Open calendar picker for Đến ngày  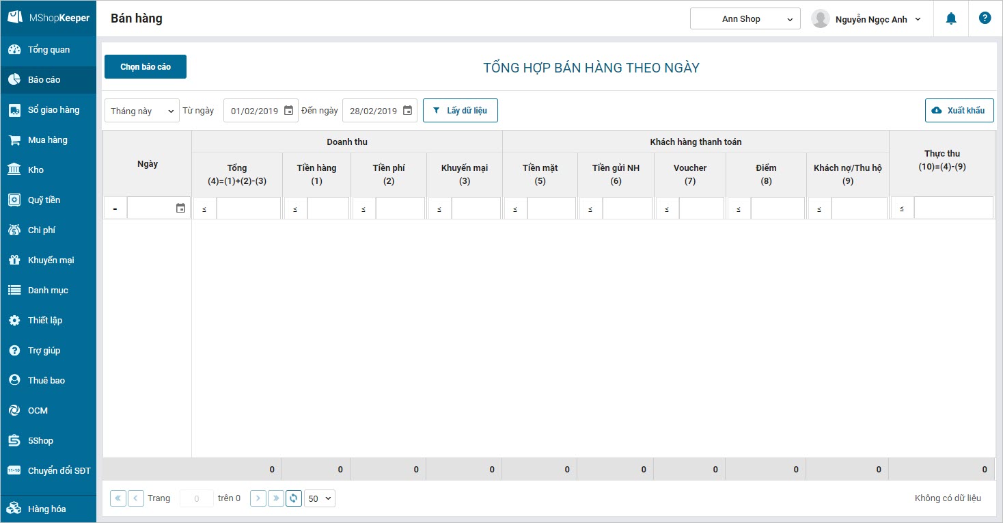click(x=407, y=111)
